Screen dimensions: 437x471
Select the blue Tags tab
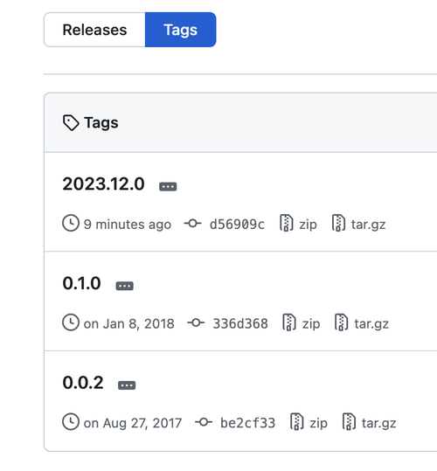point(181,30)
